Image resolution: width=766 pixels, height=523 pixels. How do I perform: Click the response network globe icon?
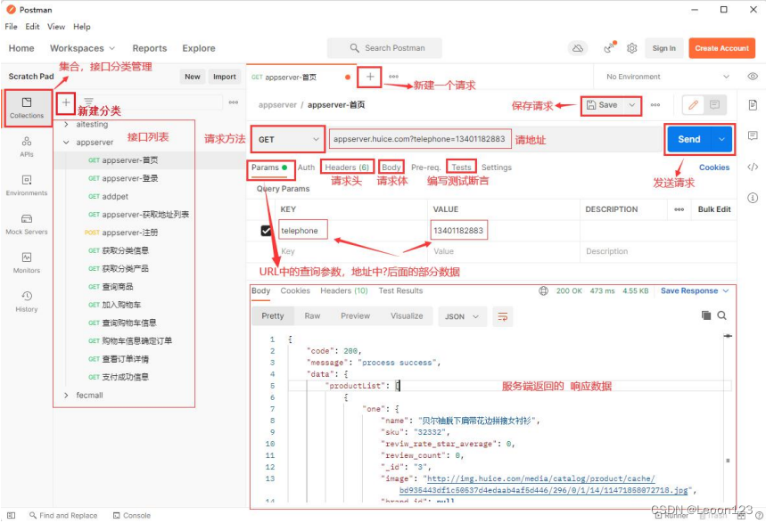coord(543,290)
